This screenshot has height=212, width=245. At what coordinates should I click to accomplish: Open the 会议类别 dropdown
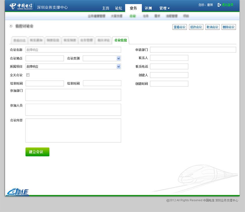coord(118,58)
